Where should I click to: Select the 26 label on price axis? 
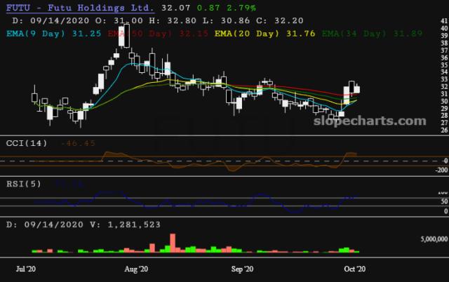[444, 130]
